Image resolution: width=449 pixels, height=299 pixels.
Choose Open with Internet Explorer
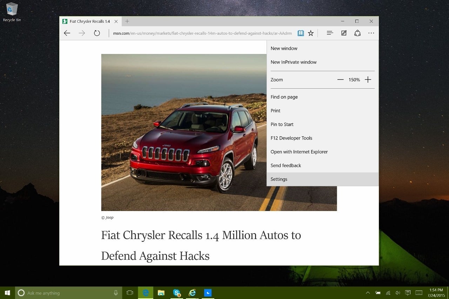[x=299, y=151]
